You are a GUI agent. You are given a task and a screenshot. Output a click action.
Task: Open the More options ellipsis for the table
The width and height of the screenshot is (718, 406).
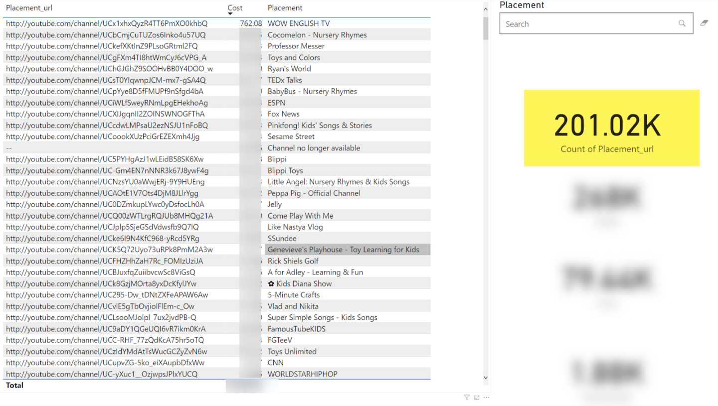pos(486,397)
